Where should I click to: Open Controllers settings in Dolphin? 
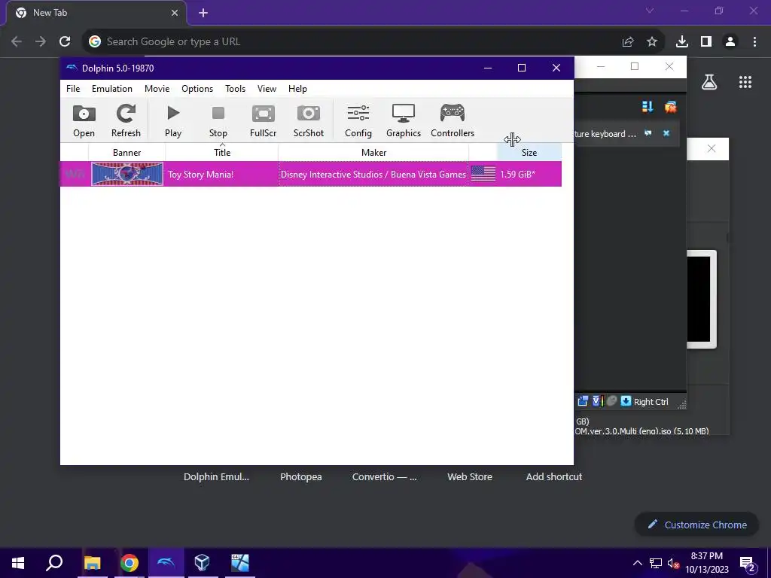[x=453, y=120]
